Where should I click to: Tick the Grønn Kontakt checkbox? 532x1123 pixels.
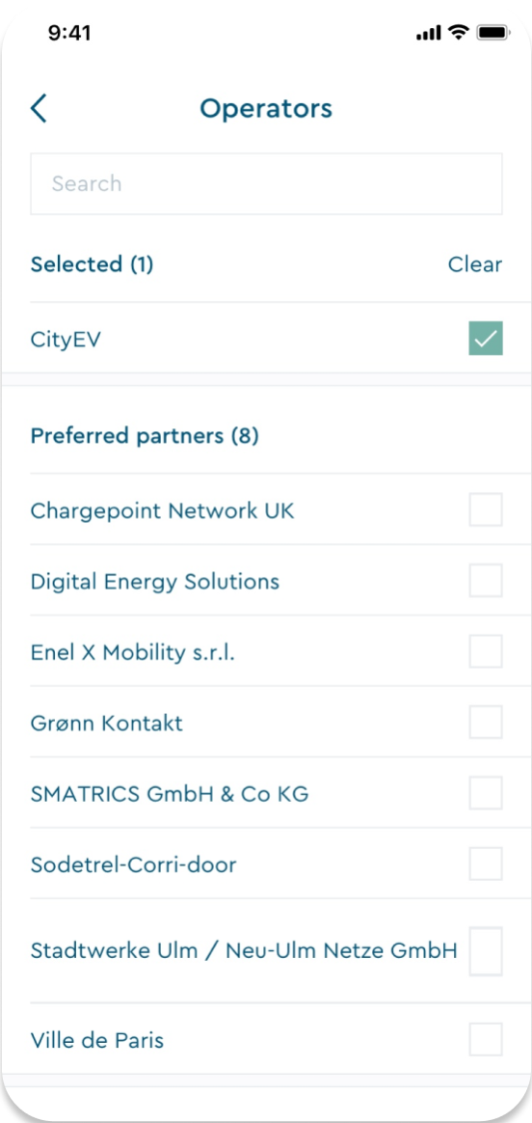486,722
